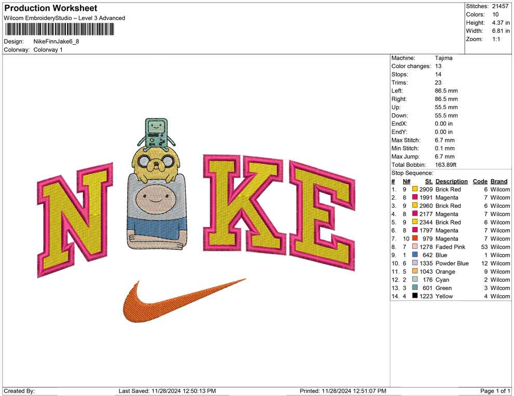Click the Max Jump value '6.7 mm'
This screenshot has width=514, height=396.
point(444,156)
